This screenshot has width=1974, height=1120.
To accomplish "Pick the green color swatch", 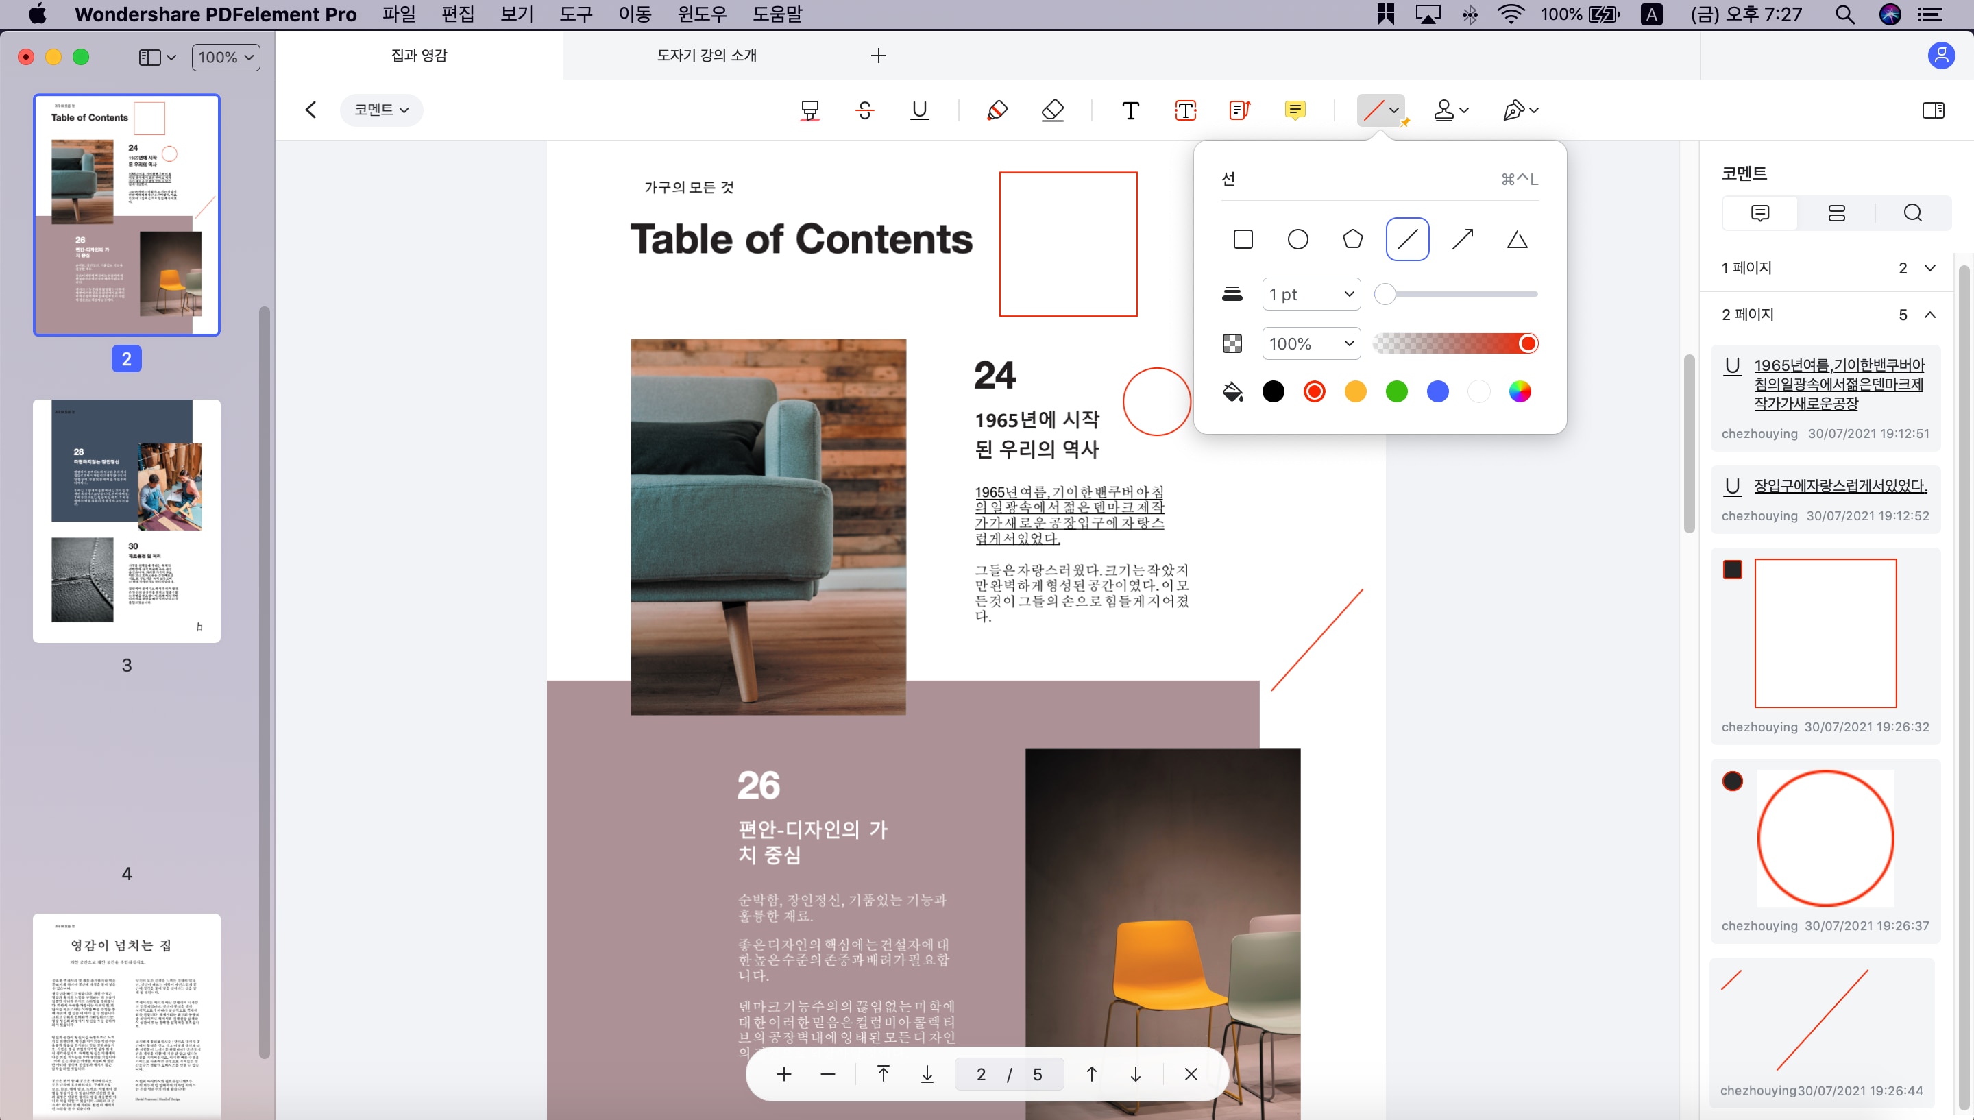I will click(1396, 391).
